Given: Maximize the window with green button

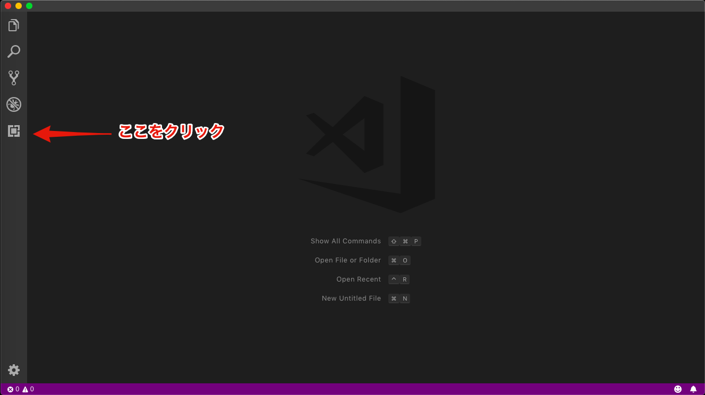Looking at the screenshot, I should click(x=29, y=6).
